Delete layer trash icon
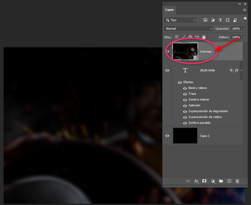 pos(238,181)
